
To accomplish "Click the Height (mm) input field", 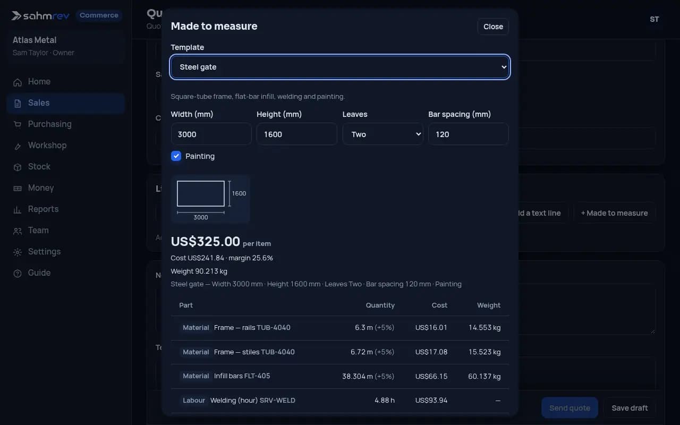I will click(297, 134).
